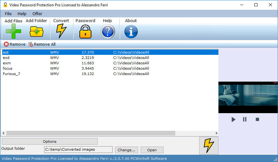Play the preview video

point(233,119)
